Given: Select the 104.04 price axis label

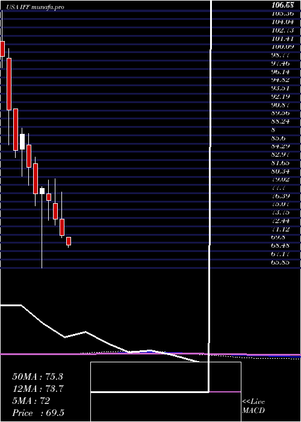Looking at the screenshot, I should pyautogui.click(x=282, y=22).
